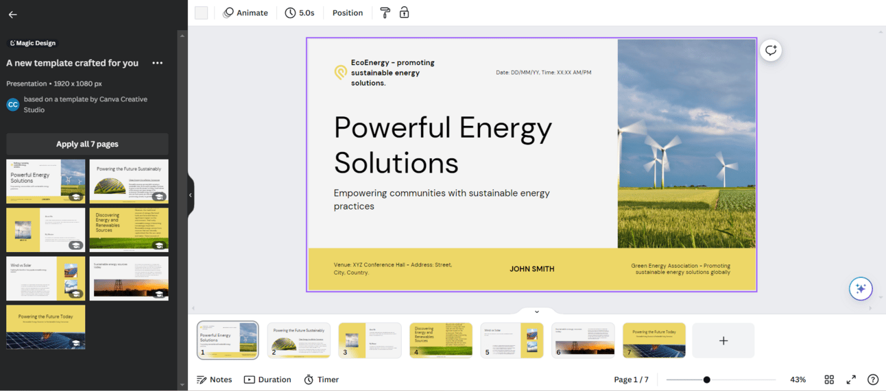The image size is (886, 391).
Task: Select Discovering Energy and Renewables template in panel
Action: point(129,230)
